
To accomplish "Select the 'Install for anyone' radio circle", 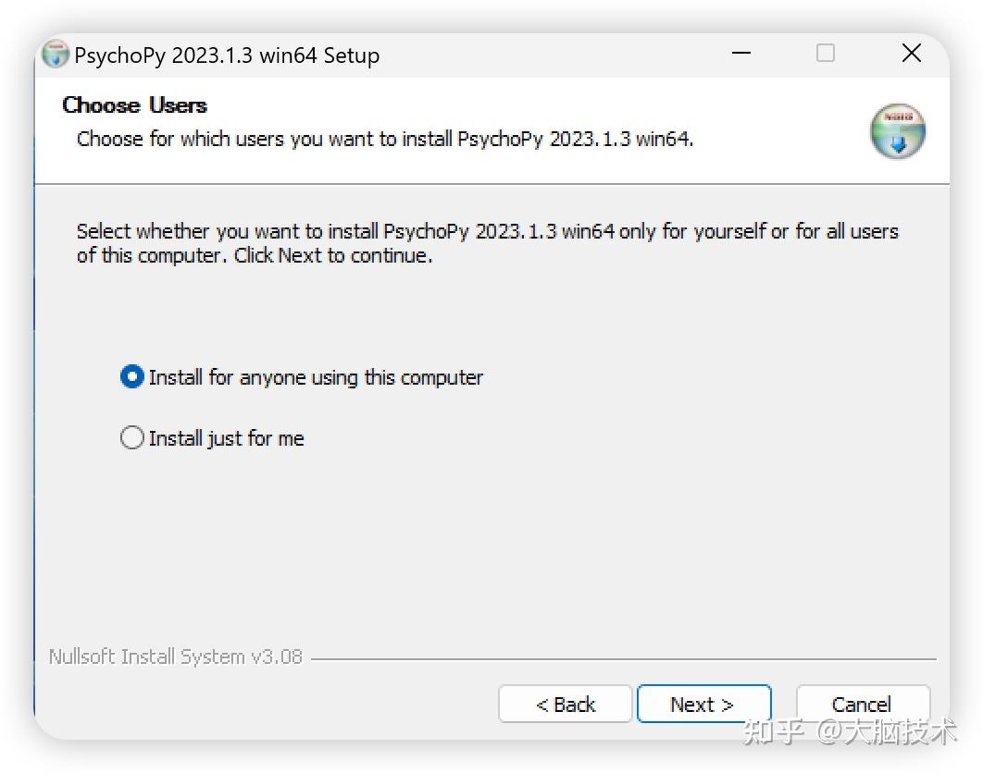I will tap(132, 377).
